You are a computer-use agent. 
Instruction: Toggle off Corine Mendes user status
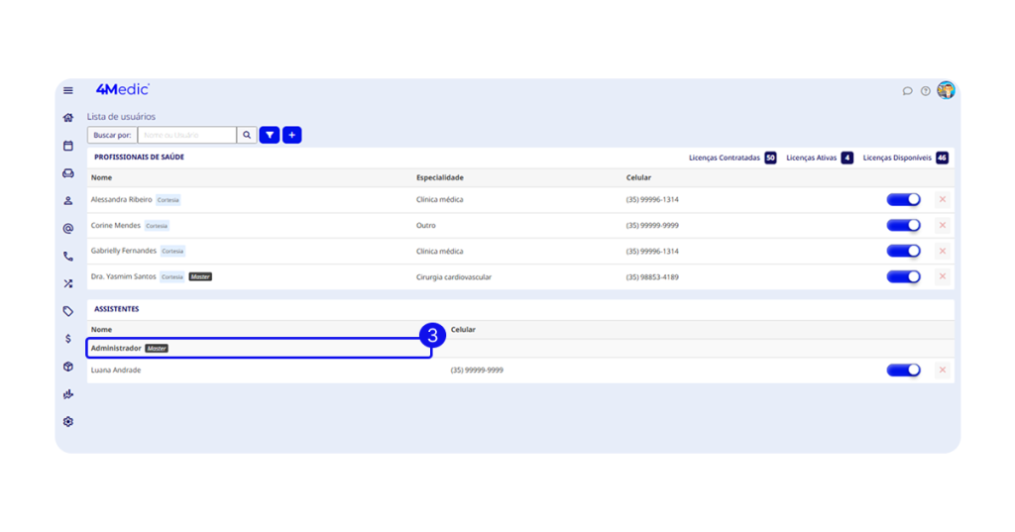coord(903,226)
